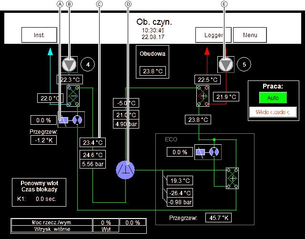
Task: Click the condenser heat exchanger below 22.5 °C
Action: coord(203,96)
